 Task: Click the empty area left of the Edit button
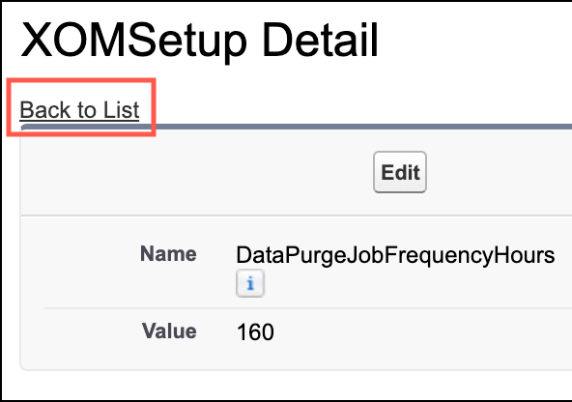[197, 172]
